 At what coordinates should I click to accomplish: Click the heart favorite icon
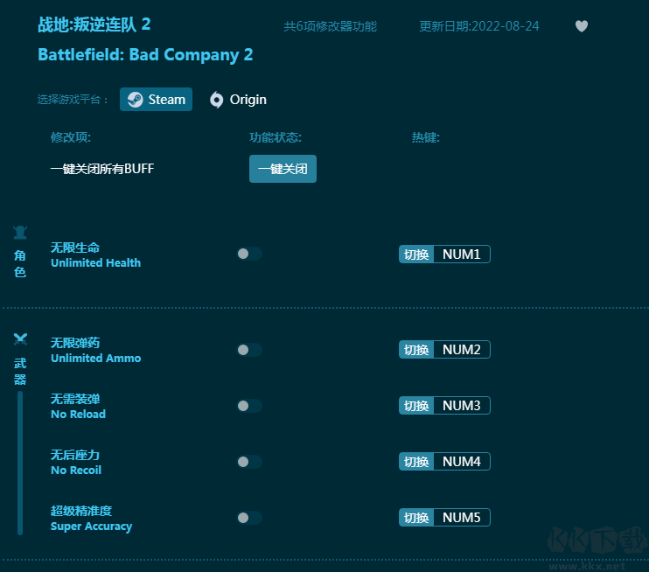point(582,26)
